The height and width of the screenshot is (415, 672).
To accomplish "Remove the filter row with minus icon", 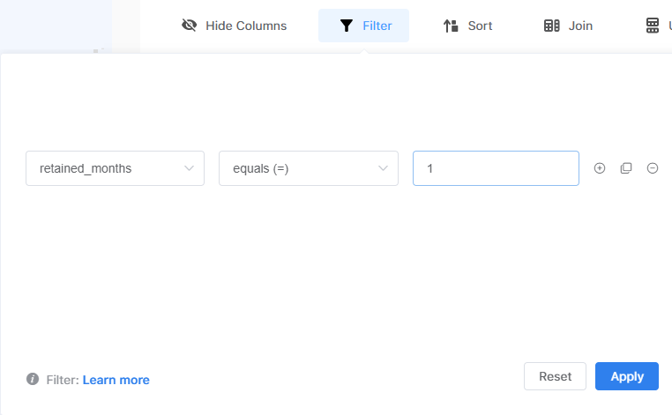I will pyautogui.click(x=653, y=168).
